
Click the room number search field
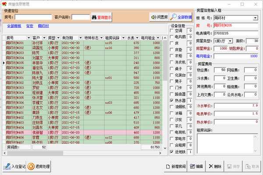[33, 17]
